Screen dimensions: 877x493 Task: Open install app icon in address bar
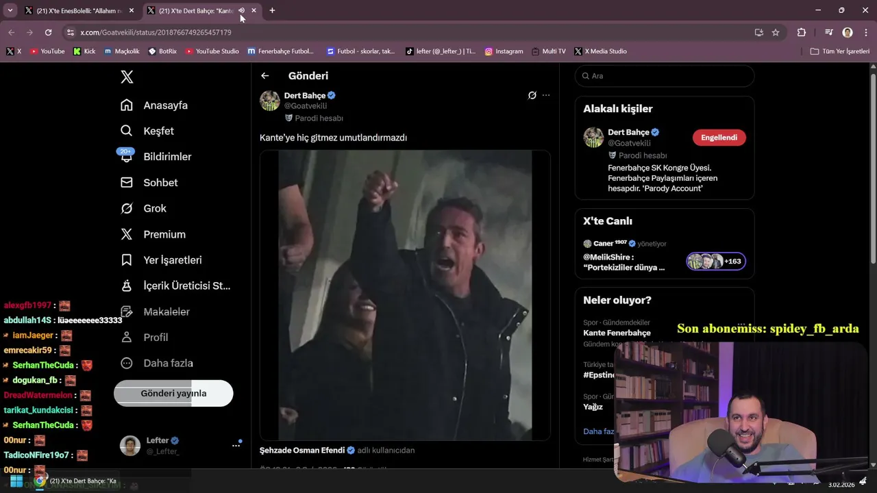pyautogui.click(x=758, y=32)
